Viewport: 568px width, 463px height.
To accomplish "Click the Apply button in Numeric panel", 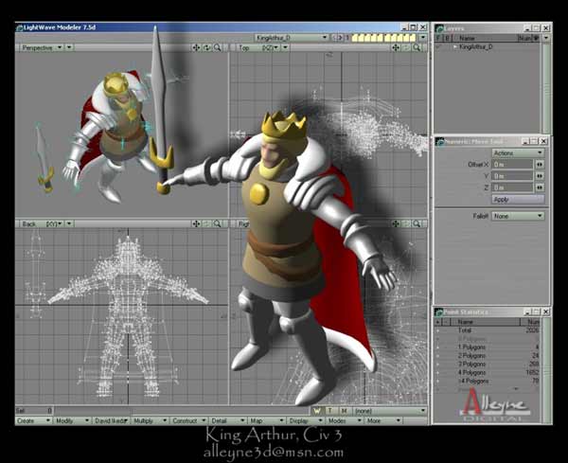I will click(517, 199).
